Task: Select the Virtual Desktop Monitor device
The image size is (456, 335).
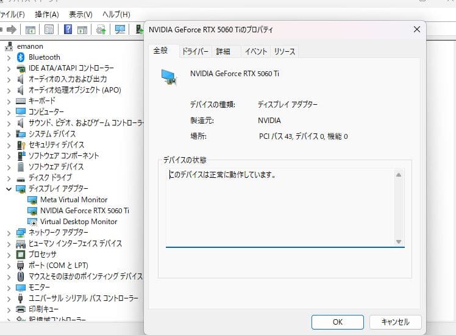Action: pos(78,222)
